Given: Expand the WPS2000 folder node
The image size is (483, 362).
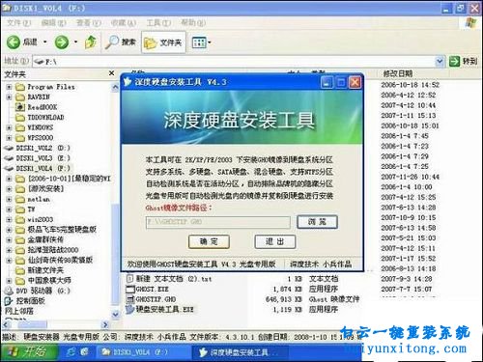Looking at the screenshot, I should pos(9,138).
